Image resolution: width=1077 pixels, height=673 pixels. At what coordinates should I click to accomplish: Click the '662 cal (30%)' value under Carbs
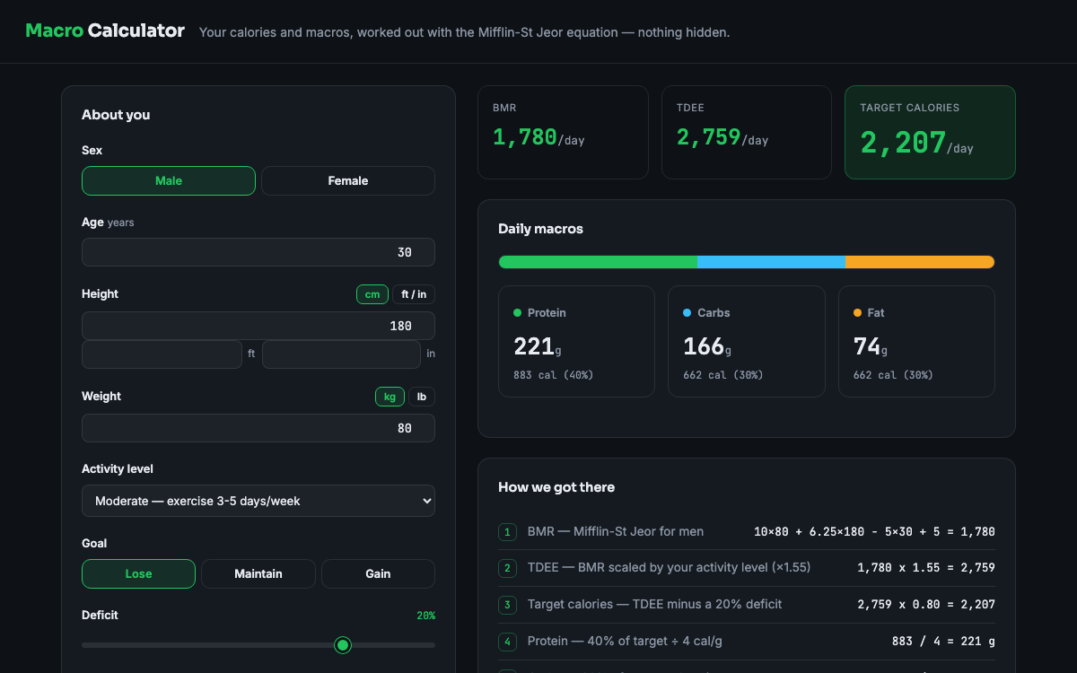[723, 375]
